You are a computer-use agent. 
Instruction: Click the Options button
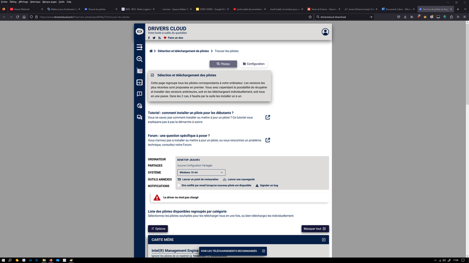(x=158, y=229)
